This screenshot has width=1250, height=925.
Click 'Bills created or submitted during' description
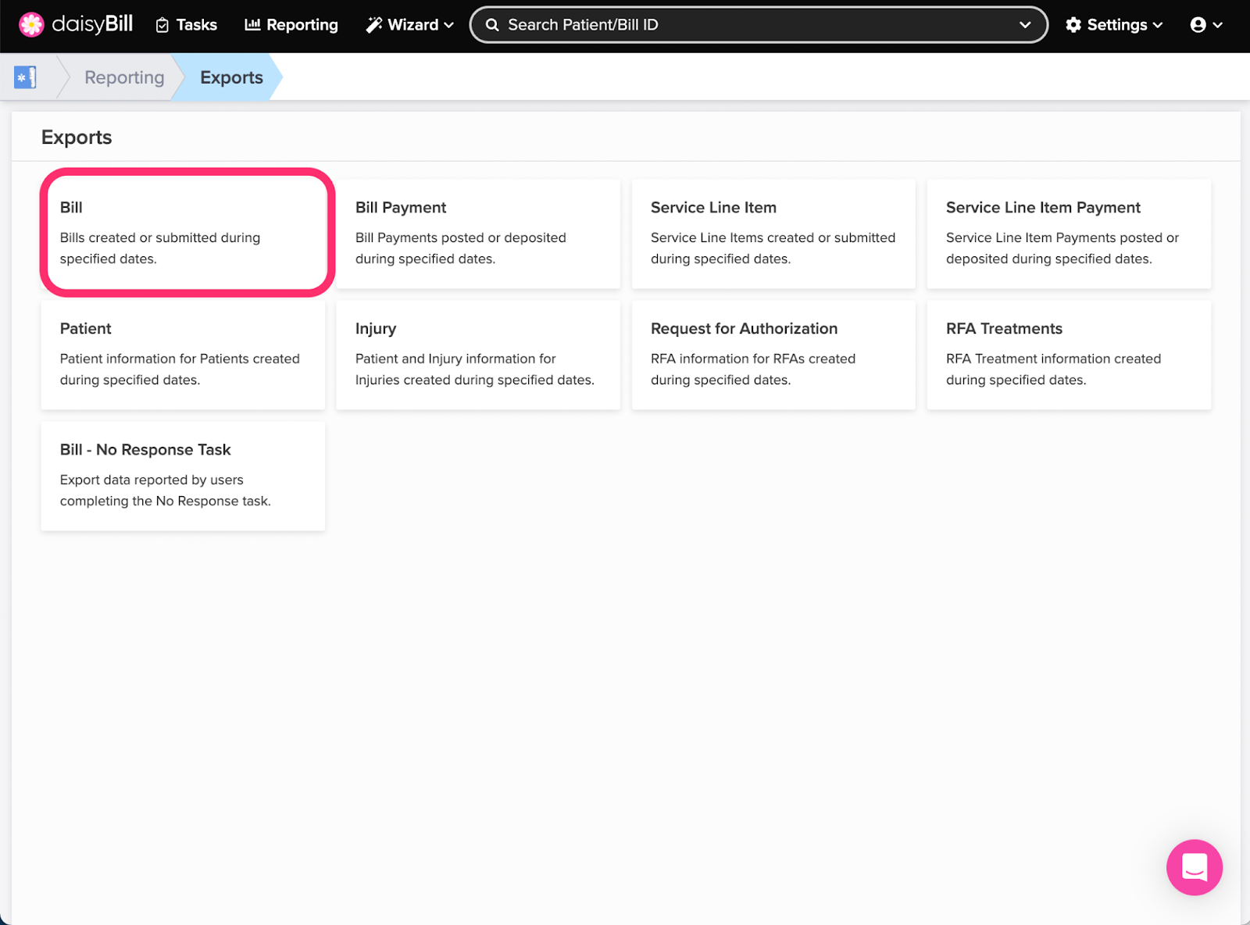pyautogui.click(x=160, y=237)
